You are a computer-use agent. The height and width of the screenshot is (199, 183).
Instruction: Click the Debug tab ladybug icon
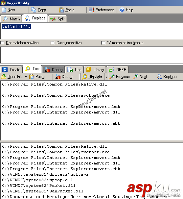[x=47, y=70]
